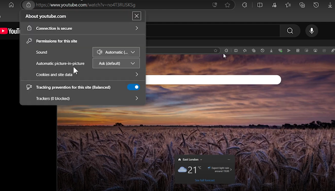Image resolution: width=335 pixels, height=191 pixels.
Task: Add page to favorites with the top star icon
Action: [228, 5]
